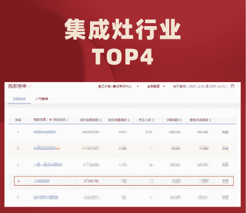Click the detail link in rank 2 row

click(225, 149)
